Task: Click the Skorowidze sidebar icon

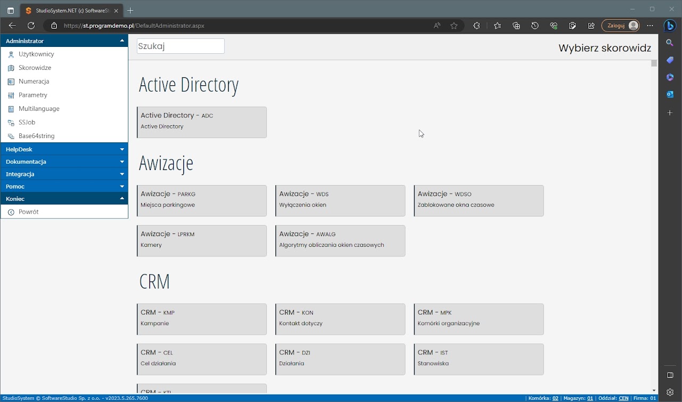Action: point(11,68)
